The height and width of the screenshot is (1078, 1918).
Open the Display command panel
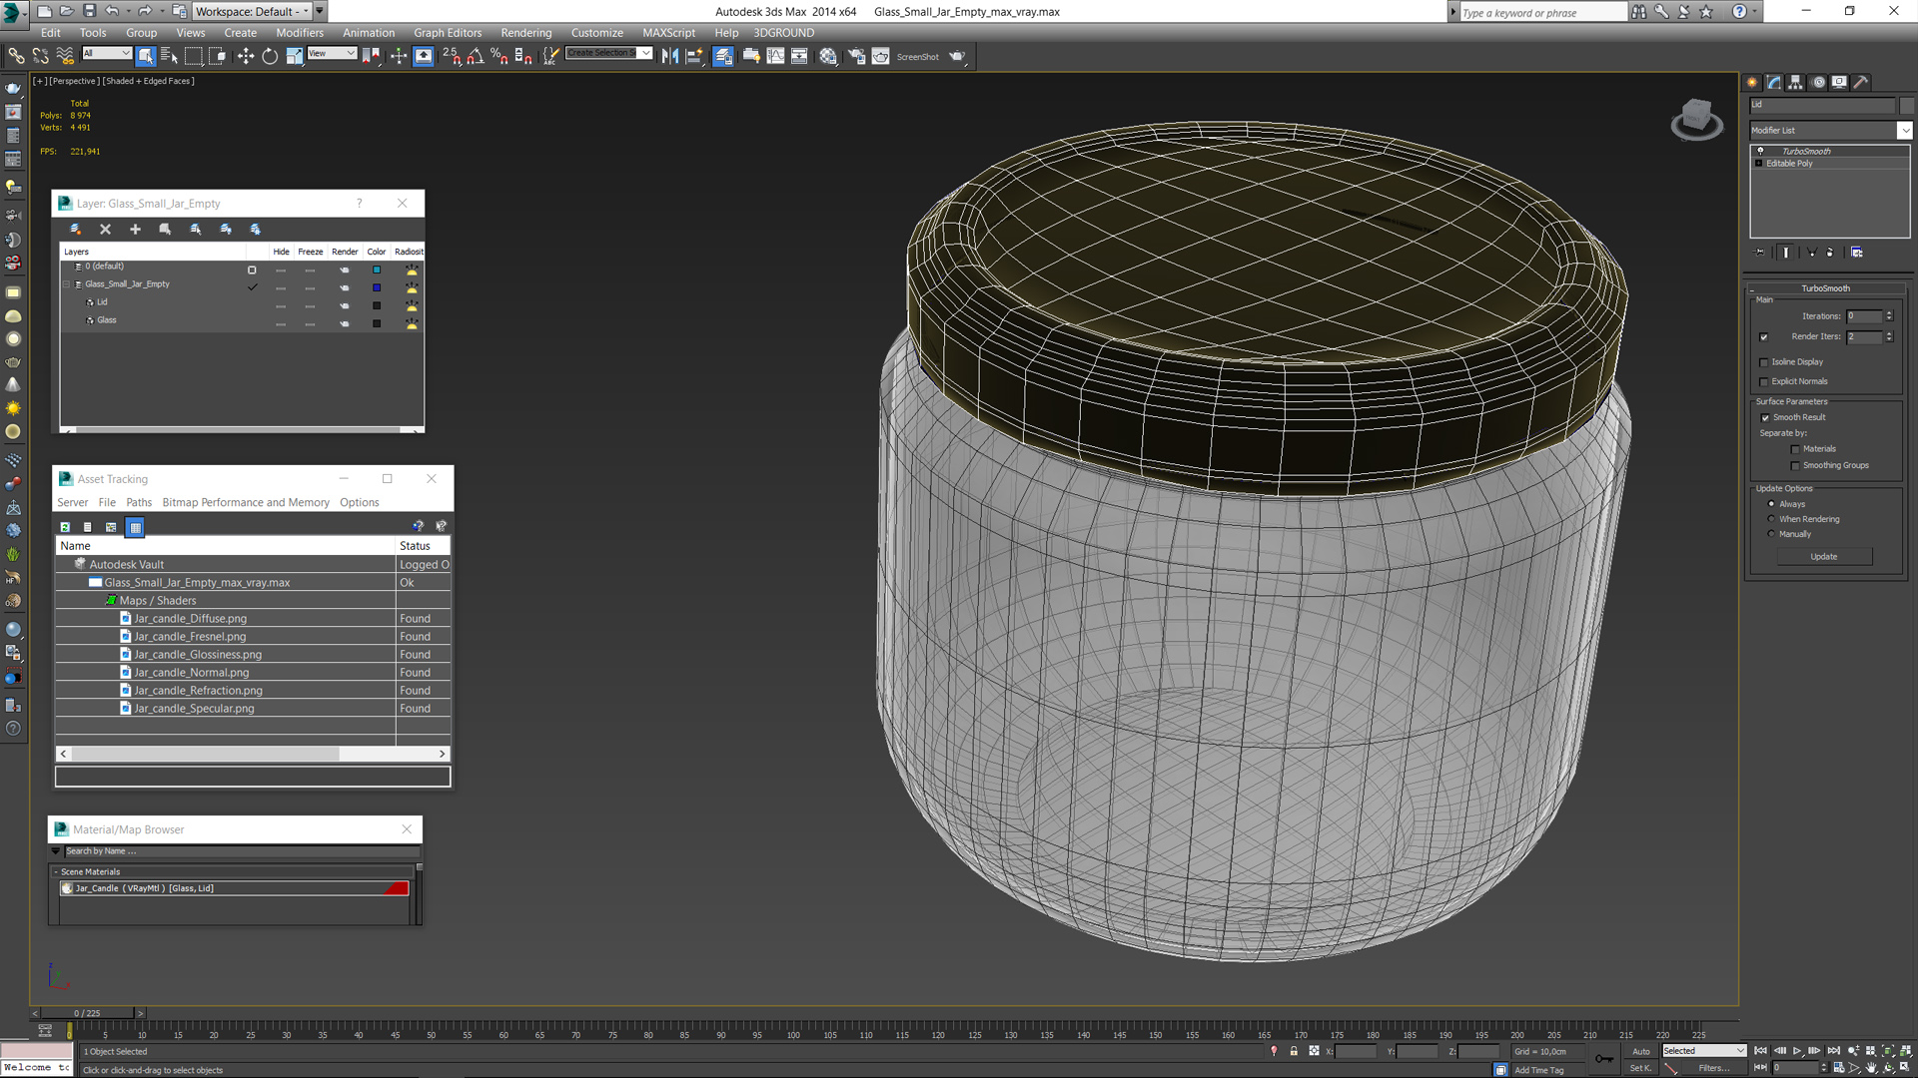click(1839, 83)
